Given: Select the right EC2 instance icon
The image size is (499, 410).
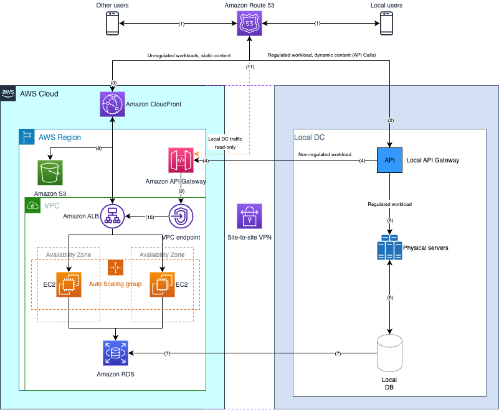Looking at the screenshot, I should point(163,284).
